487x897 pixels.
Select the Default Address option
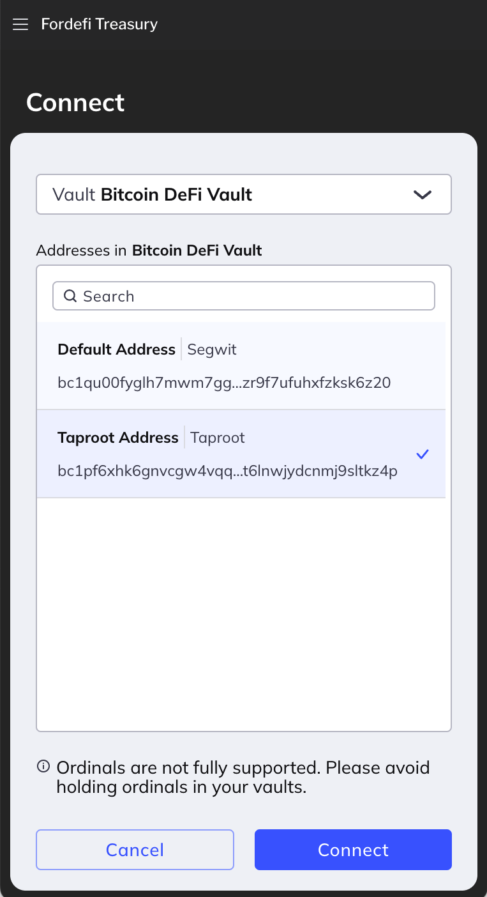coord(117,349)
